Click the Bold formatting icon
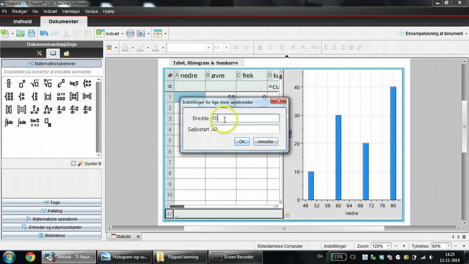 coord(260,48)
